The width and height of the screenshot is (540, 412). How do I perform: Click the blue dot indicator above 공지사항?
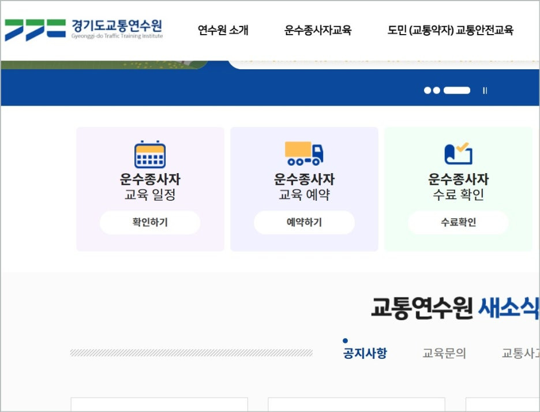pyautogui.click(x=346, y=340)
